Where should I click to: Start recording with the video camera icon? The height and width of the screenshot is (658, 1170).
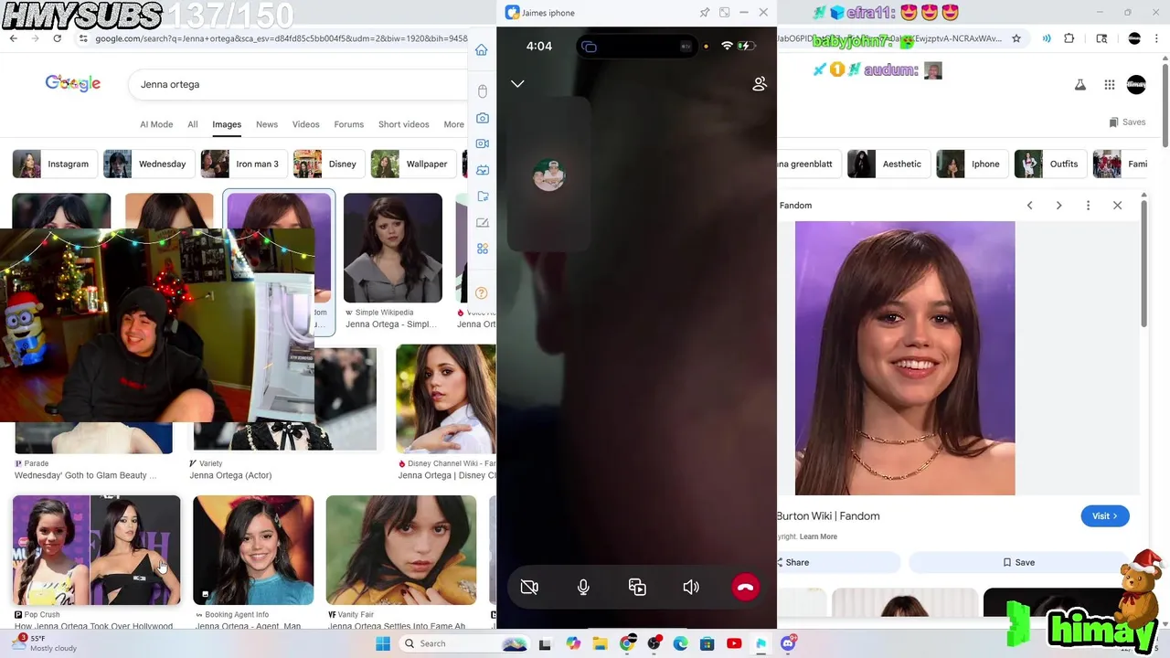(483, 143)
